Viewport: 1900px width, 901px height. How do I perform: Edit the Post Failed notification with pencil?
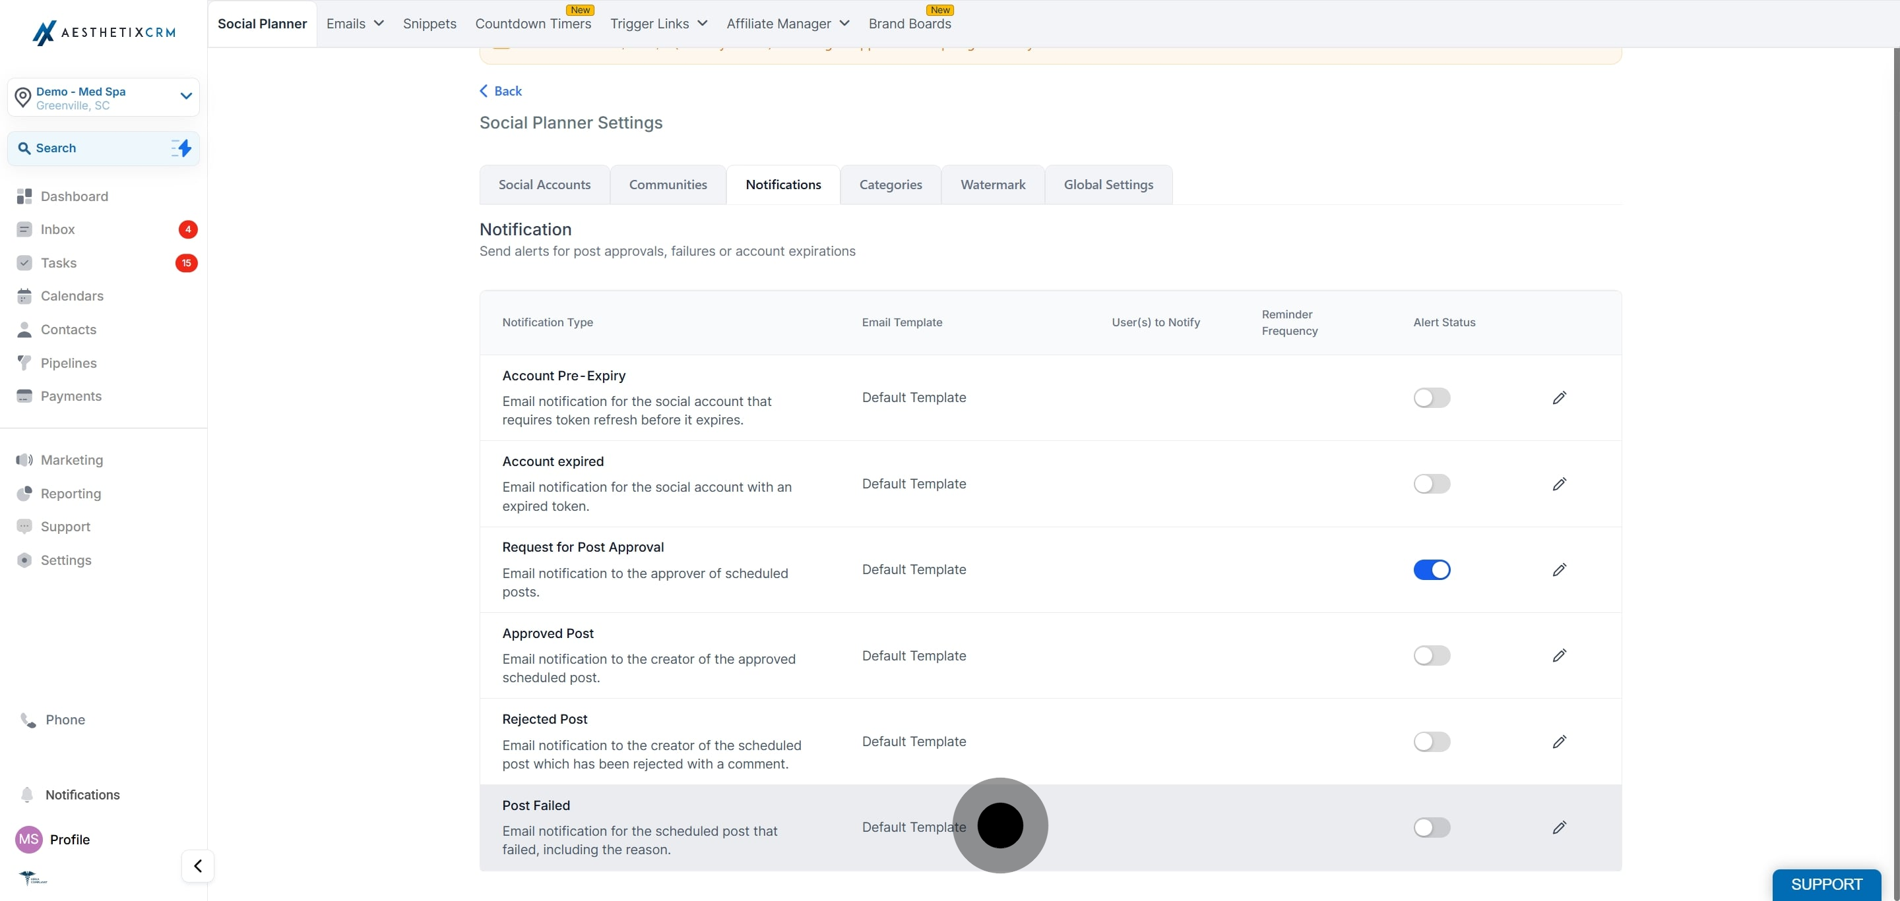(x=1558, y=827)
